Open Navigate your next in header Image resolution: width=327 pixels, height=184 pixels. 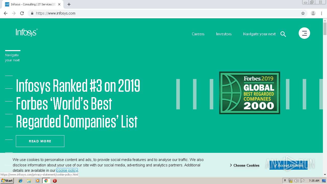point(259,34)
